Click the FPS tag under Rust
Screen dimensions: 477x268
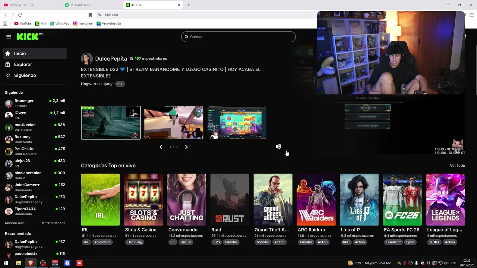coord(217,242)
